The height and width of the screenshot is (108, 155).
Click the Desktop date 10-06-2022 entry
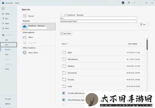pyautogui.click(x=133, y=66)
